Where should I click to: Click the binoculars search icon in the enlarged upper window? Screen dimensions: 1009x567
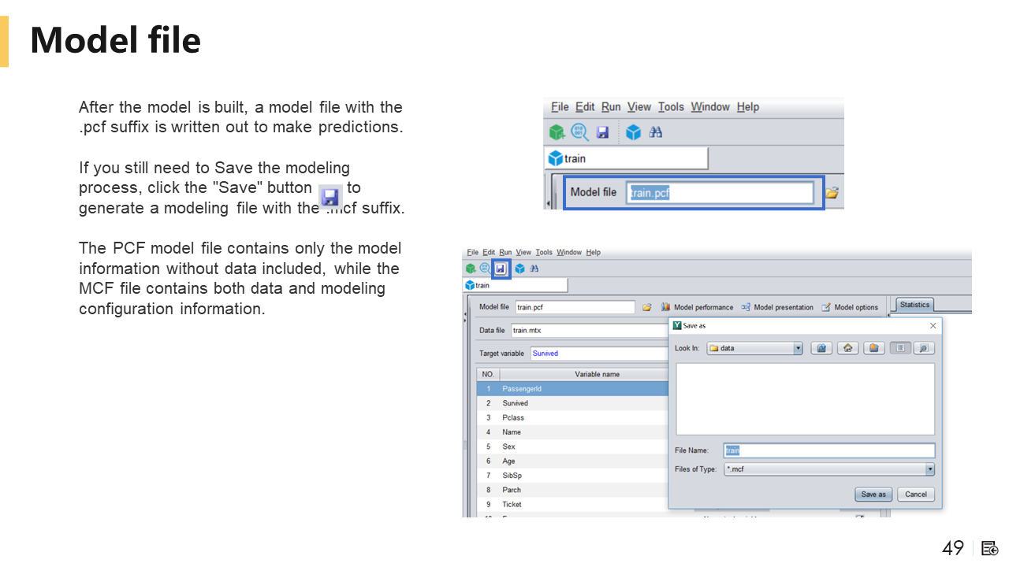655,132
